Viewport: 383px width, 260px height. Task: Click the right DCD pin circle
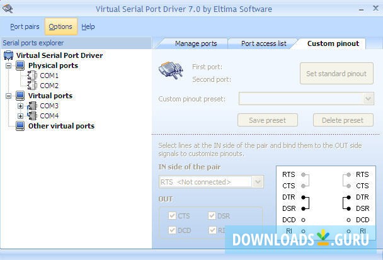(x=348, y=220)
